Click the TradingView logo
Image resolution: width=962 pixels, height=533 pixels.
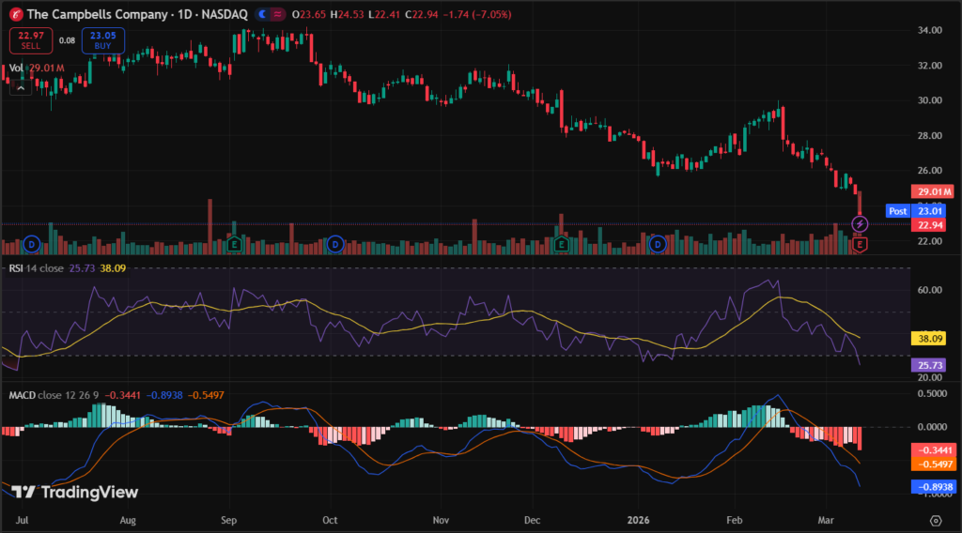point(74,493)
